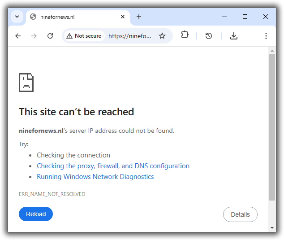Select the ninefornews.nl tab

(72, 17)
